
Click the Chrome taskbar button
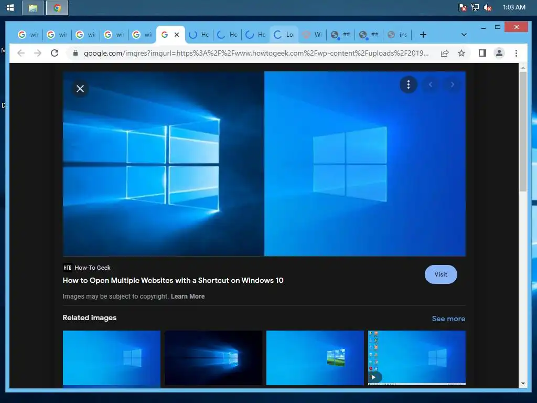pos(57,8)
